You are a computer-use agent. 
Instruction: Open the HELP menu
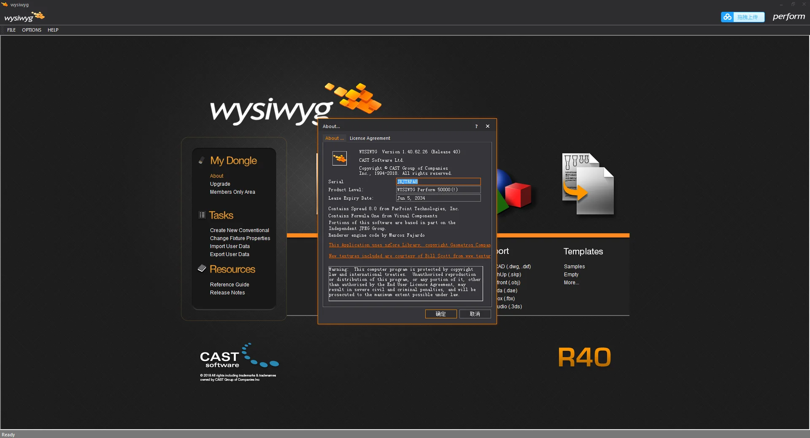(53, 30)
